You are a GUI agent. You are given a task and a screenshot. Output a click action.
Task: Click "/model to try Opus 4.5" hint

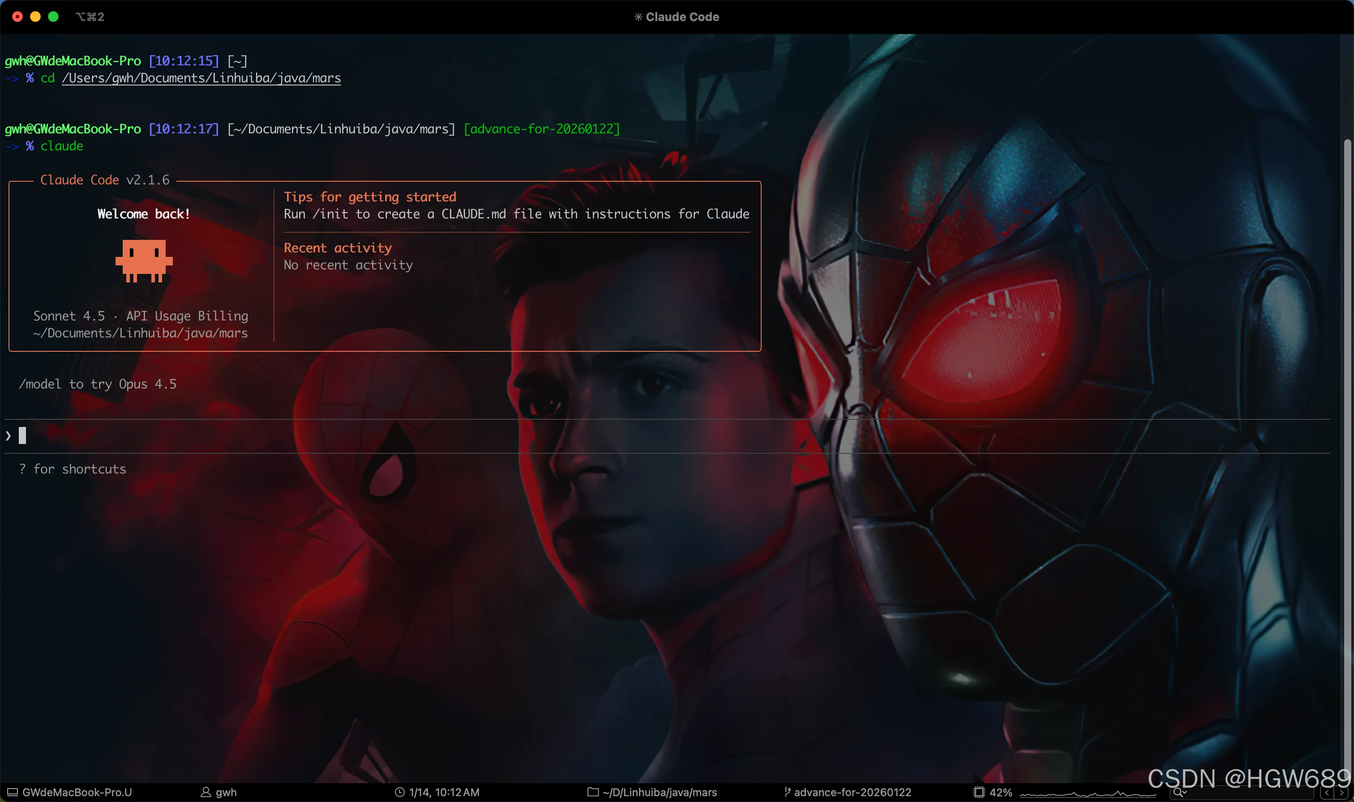point(98,384)
